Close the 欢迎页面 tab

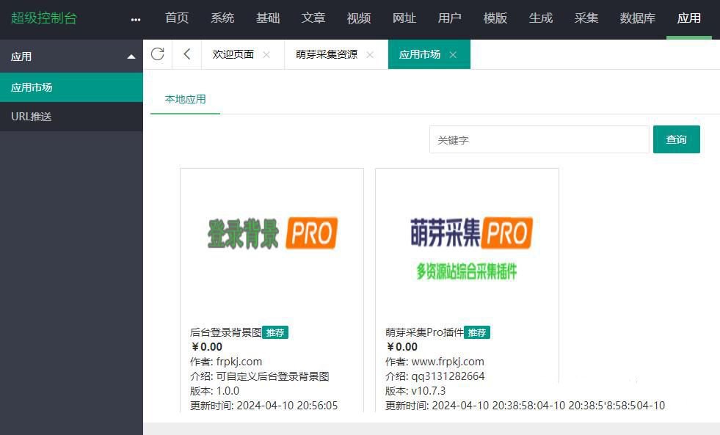click(x=266, y=54)
